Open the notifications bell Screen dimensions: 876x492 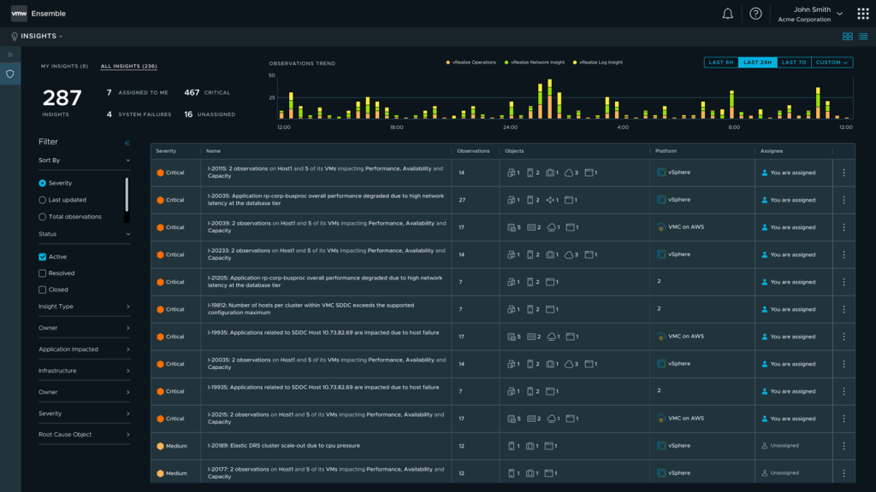728,14
